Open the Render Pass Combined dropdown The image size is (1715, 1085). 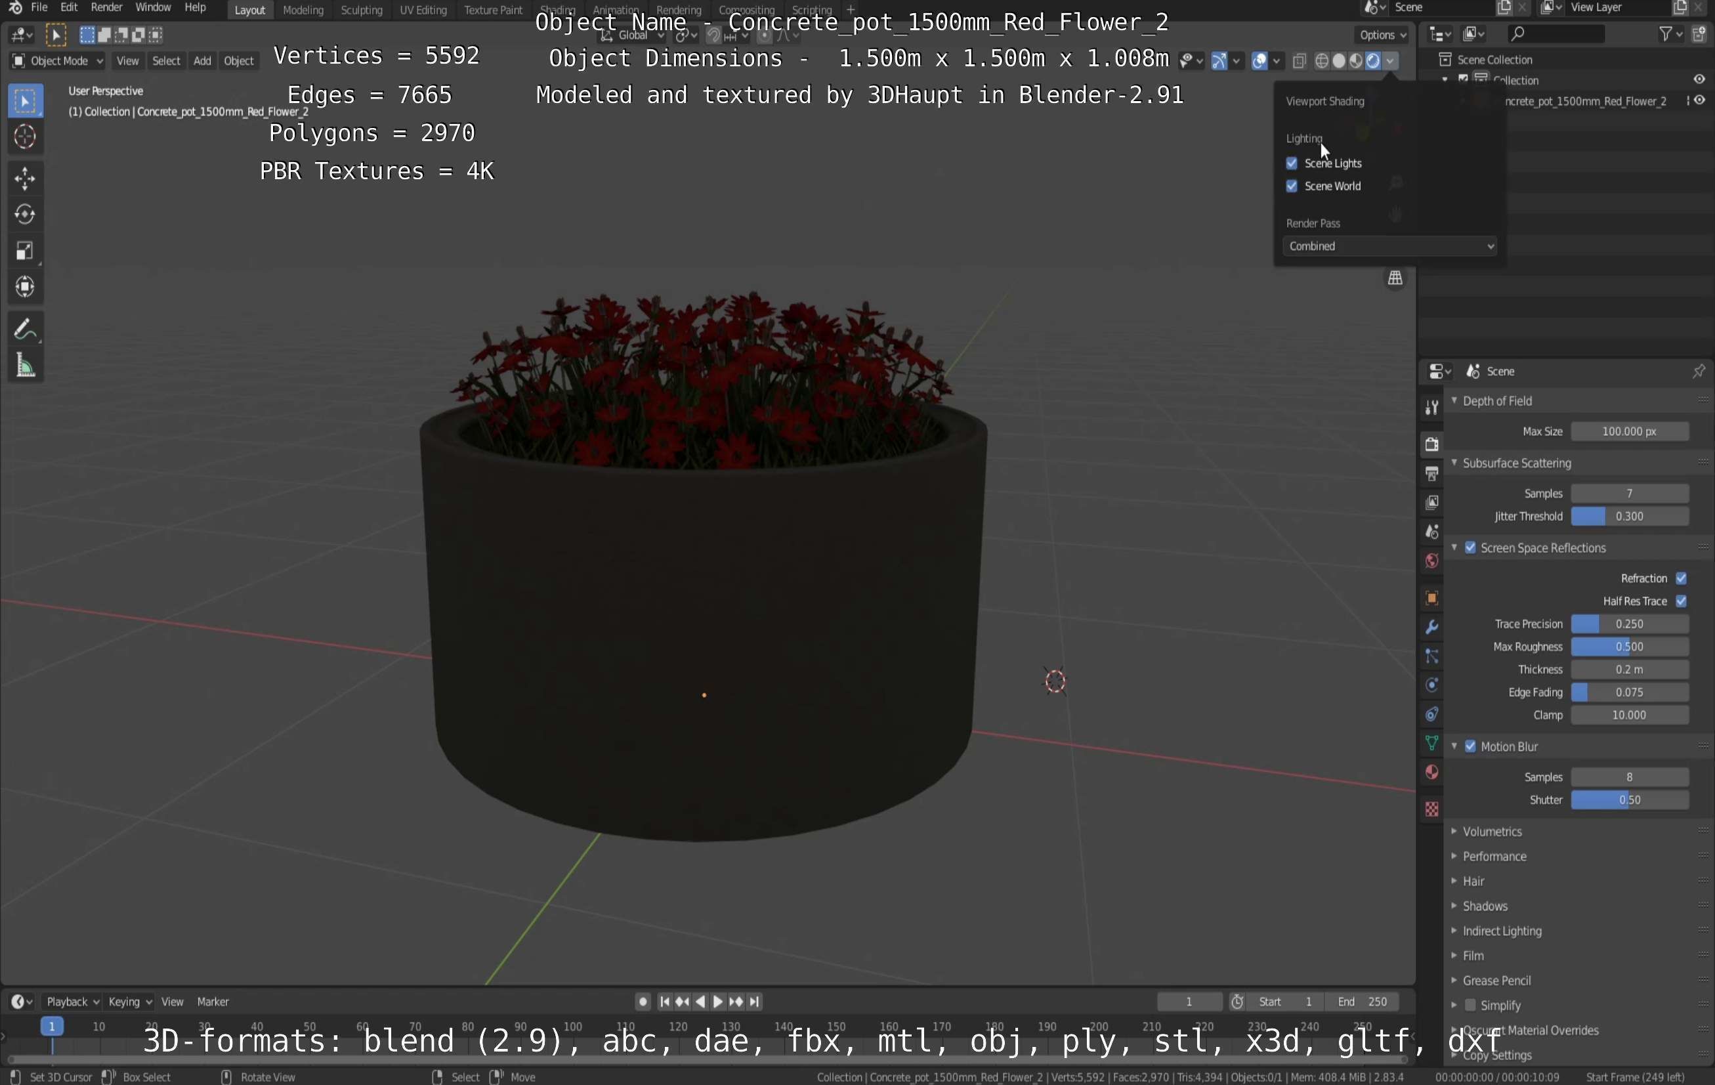pyautogui.click(x=1389, y=247)
